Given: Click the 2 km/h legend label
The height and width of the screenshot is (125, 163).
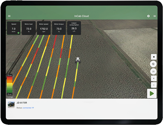Looking at the screenshot, I should point(10,94).
